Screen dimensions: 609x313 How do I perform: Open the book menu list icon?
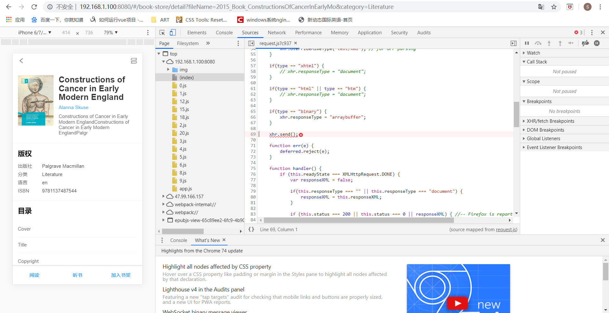click(134, 61)
